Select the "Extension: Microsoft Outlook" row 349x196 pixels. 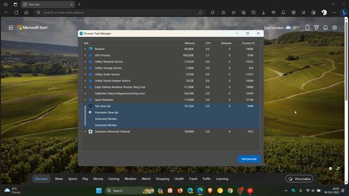pyautogui.click(x=171, y=132)
